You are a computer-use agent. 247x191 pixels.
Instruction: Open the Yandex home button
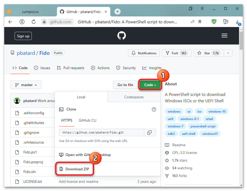point(22,22)
